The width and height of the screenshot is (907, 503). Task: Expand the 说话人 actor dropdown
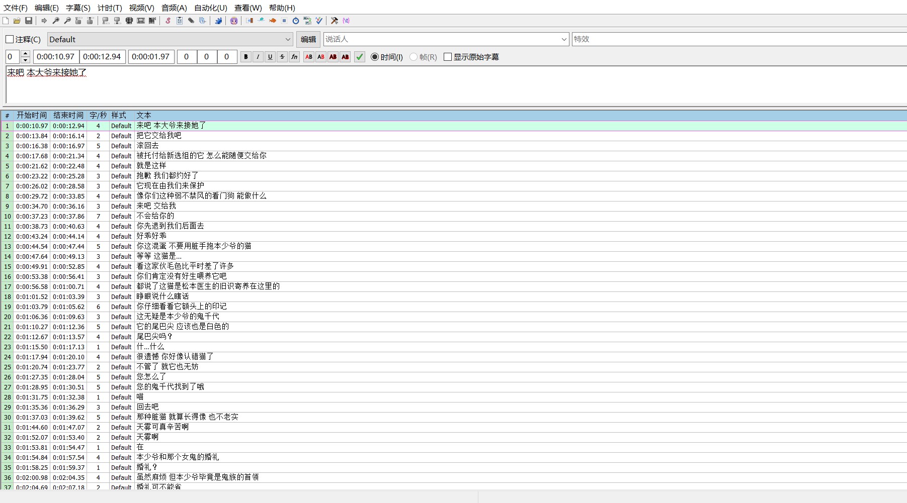pyautogui.click(x=563, y=39)
